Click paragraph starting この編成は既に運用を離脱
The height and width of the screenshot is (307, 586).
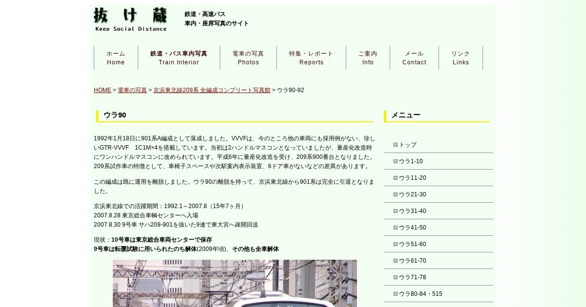234,186
